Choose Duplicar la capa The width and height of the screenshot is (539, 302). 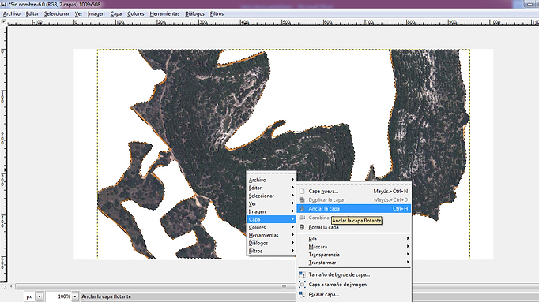(x=354, y=199)
